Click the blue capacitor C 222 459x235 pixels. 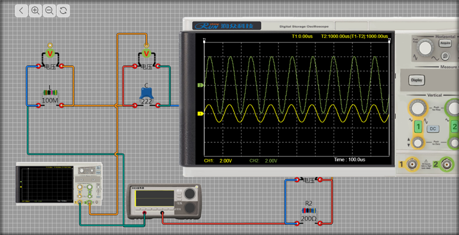(146, 93)
